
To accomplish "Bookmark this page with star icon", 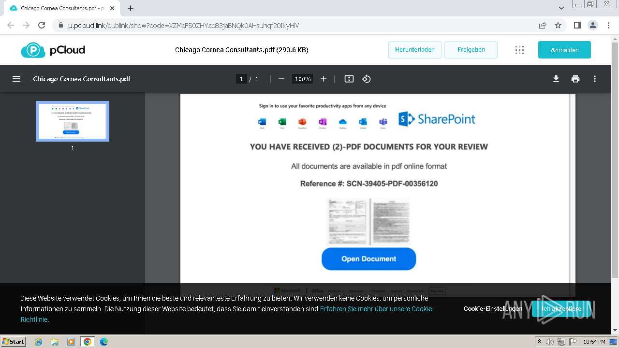I will [x=558, y=25].
